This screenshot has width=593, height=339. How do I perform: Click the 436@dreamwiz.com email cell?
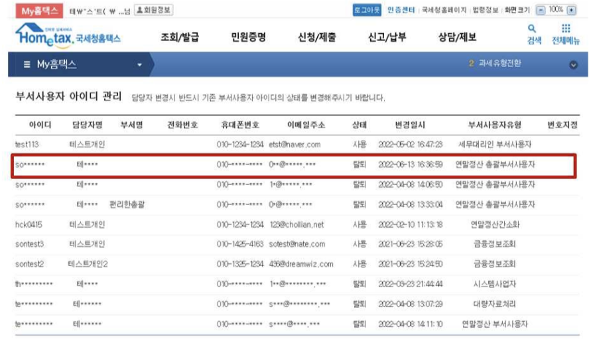click(301, 264)
